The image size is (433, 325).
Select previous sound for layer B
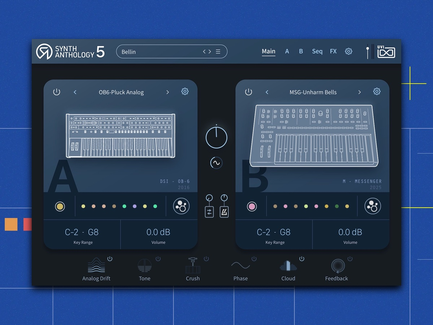point(267,92)
